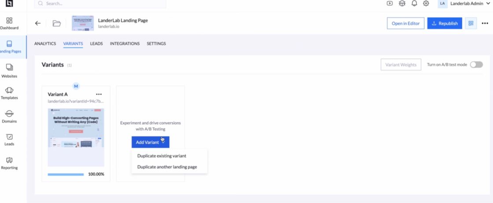The image size is (493, 203).
Task: Click the Republish button
Action: coord(445,24)
